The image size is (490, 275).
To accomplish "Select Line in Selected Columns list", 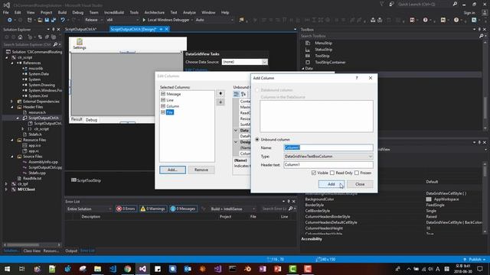I will [170, 100].
